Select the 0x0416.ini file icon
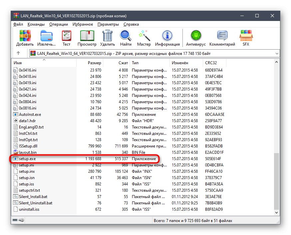 tap(16, 70)
